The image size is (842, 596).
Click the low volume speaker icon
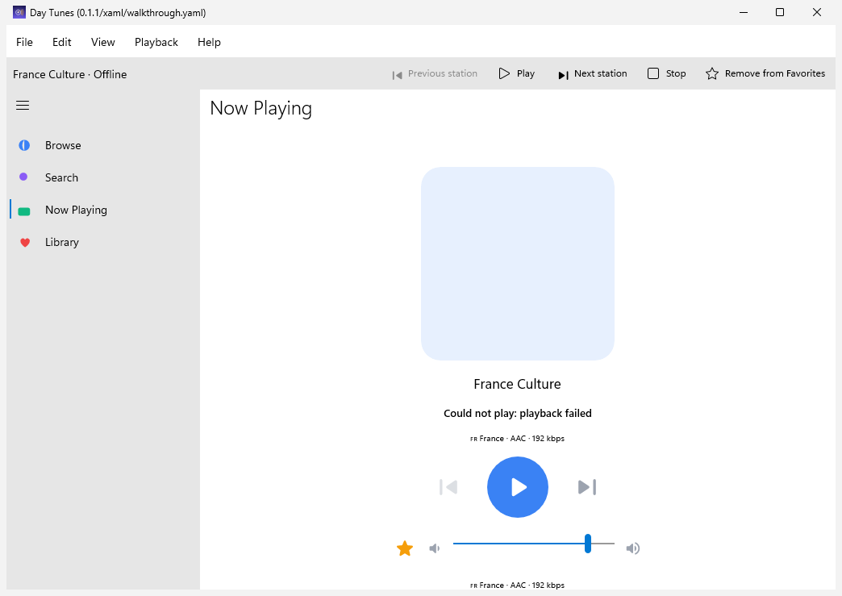[435, 548]
